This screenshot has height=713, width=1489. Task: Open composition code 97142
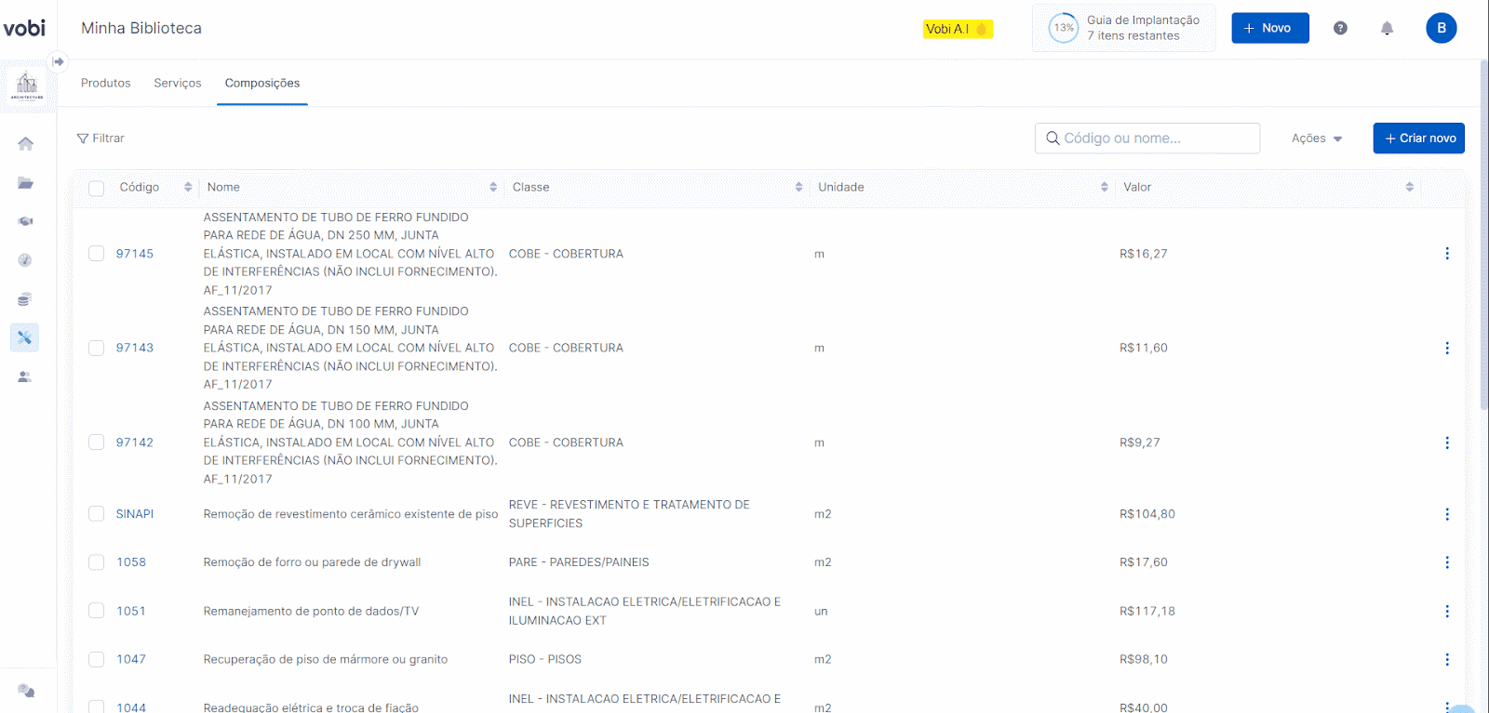[x=135, y=442]
